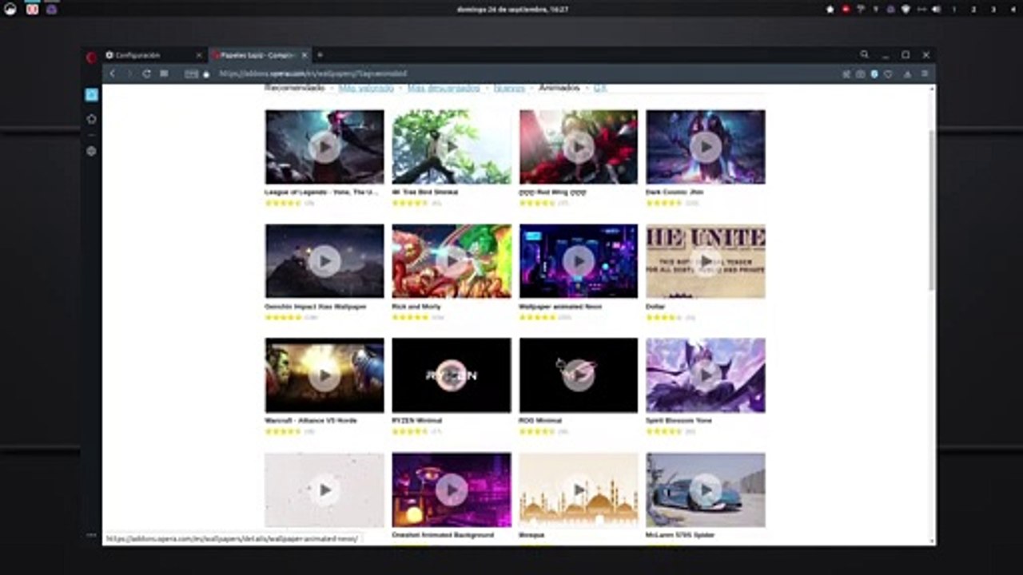Viewport: 1023px width, 575px height.
Task: Click the purple app icon in top panel
Action: click(x=52, y=10)
